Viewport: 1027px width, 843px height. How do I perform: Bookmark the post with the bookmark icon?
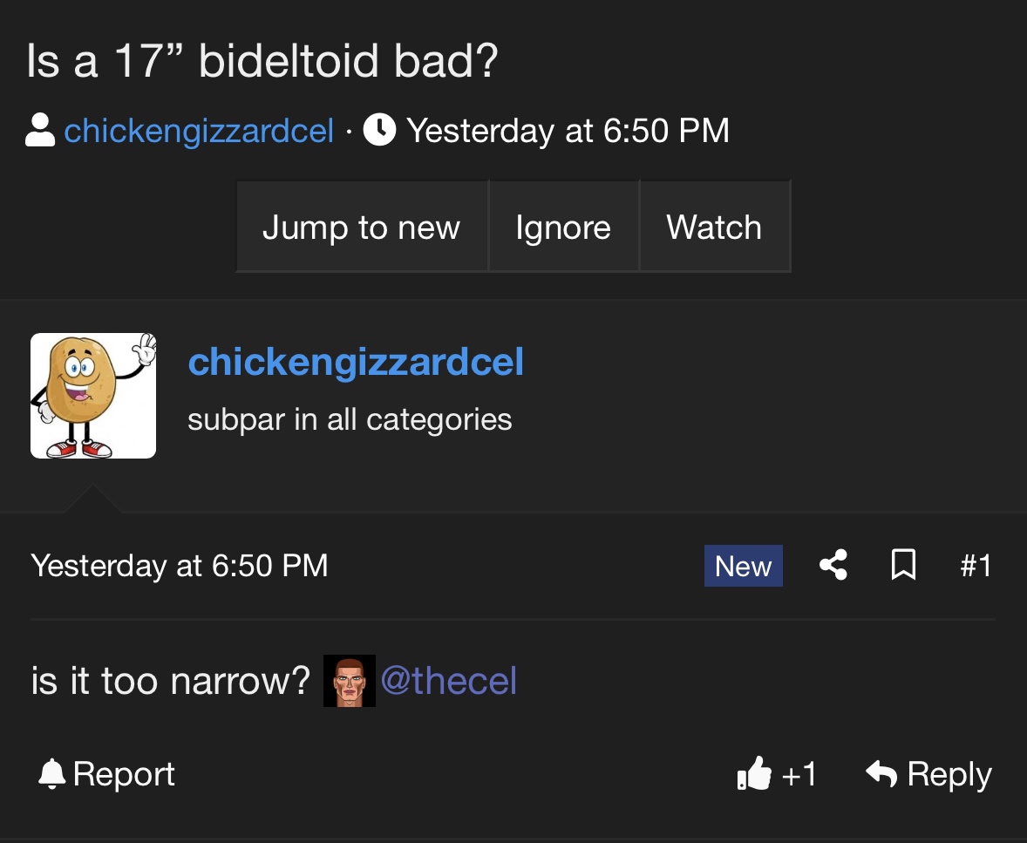coord(903,565)
